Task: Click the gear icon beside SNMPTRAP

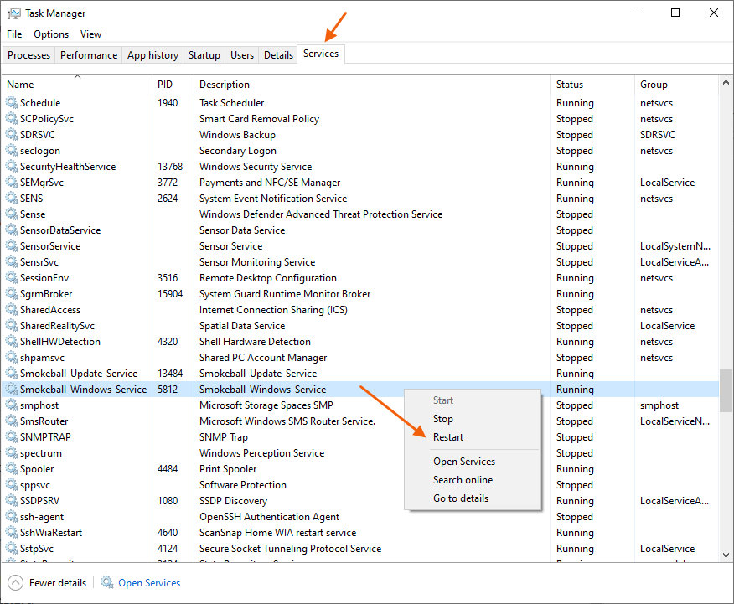Action: [x=12, y=437]
